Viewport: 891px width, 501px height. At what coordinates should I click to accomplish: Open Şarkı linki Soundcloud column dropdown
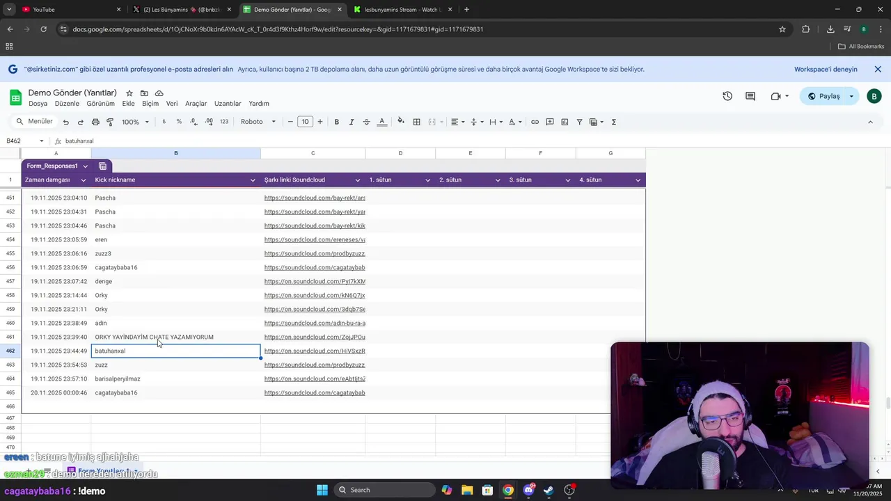point(358,180)
